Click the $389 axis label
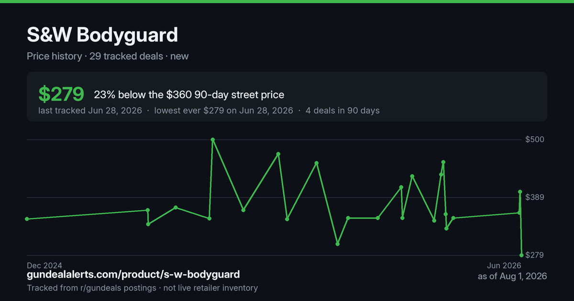Viewport: 574px width, 301px height. [x=534, y=197]
